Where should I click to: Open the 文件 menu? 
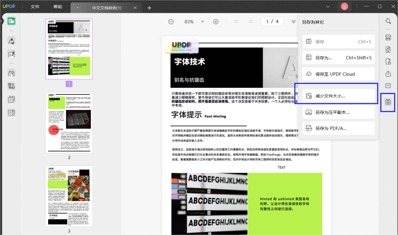tap(35, 7)
